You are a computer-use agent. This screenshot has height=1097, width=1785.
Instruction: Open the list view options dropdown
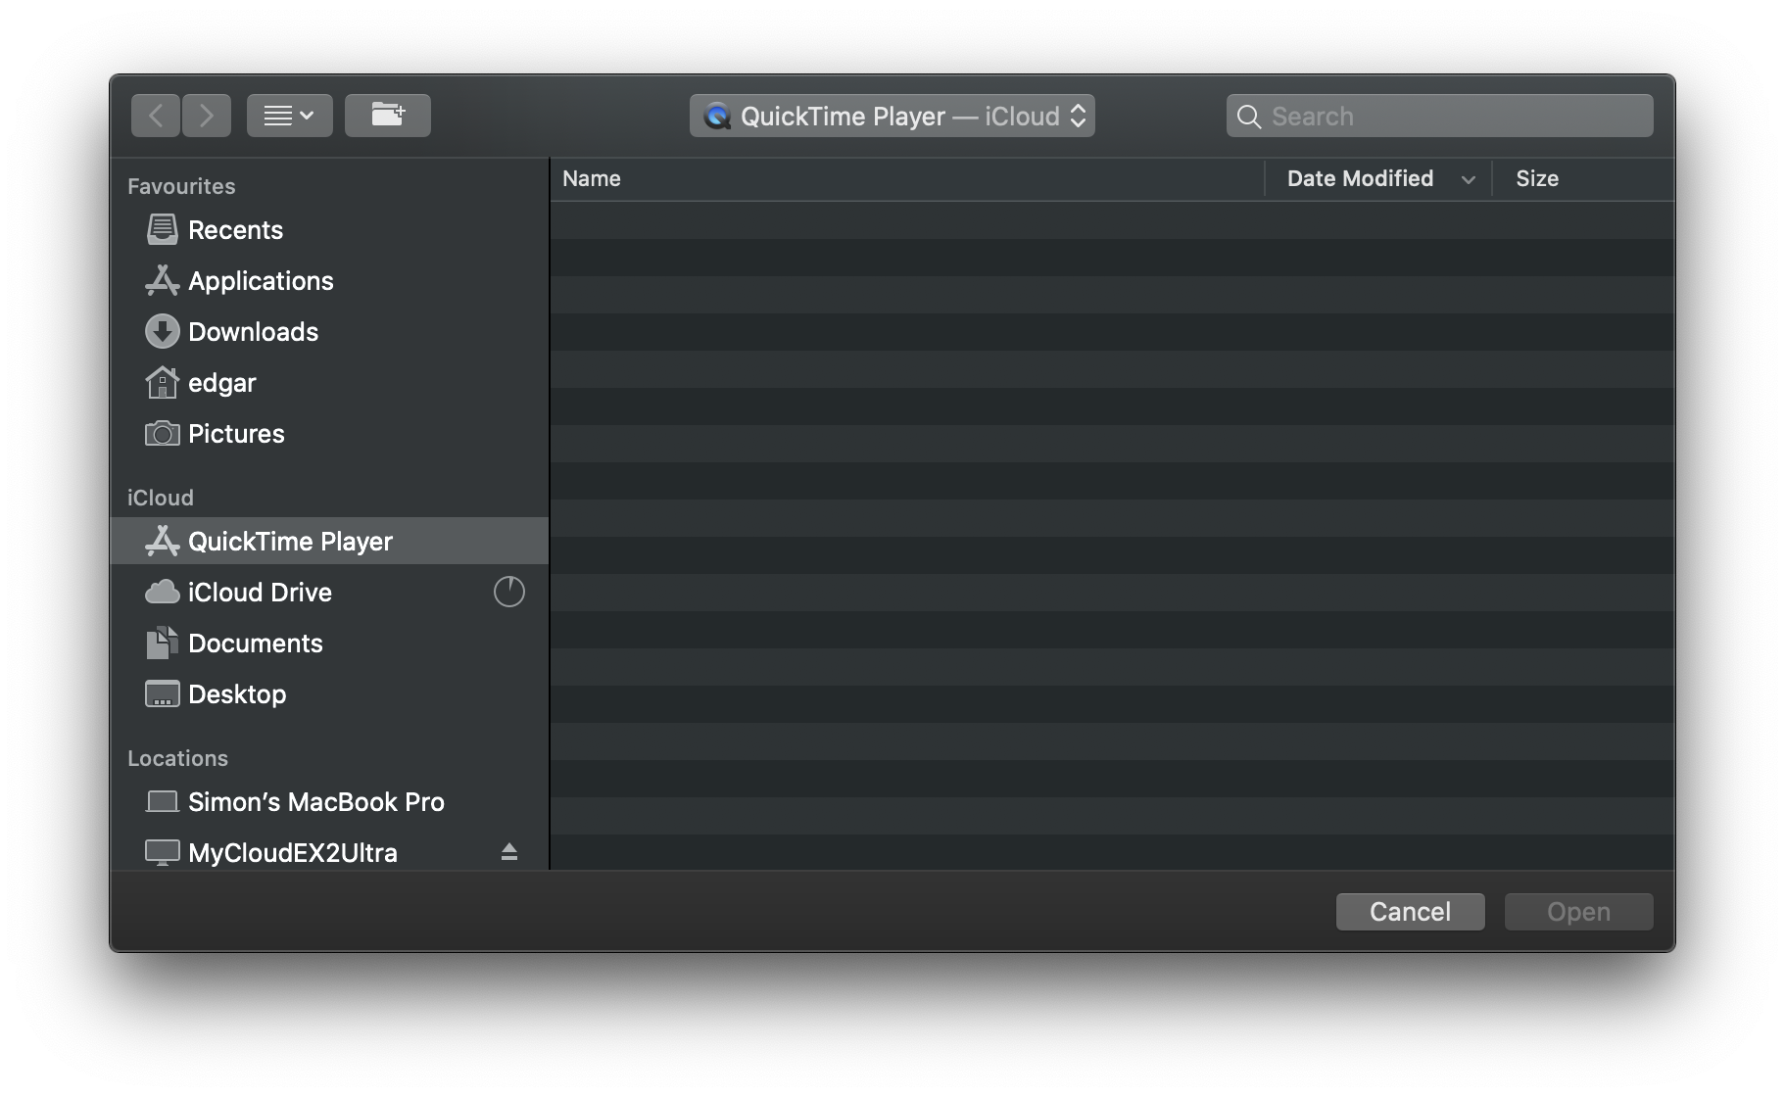[290, 116]
